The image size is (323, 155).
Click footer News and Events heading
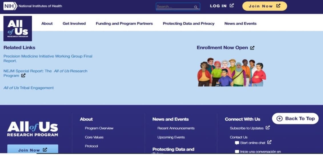(170, 119)
